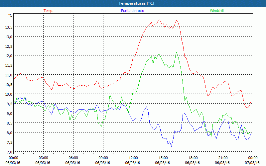Click the 18:00 time axis label
The image size is (266, 166).
[193, 158]
